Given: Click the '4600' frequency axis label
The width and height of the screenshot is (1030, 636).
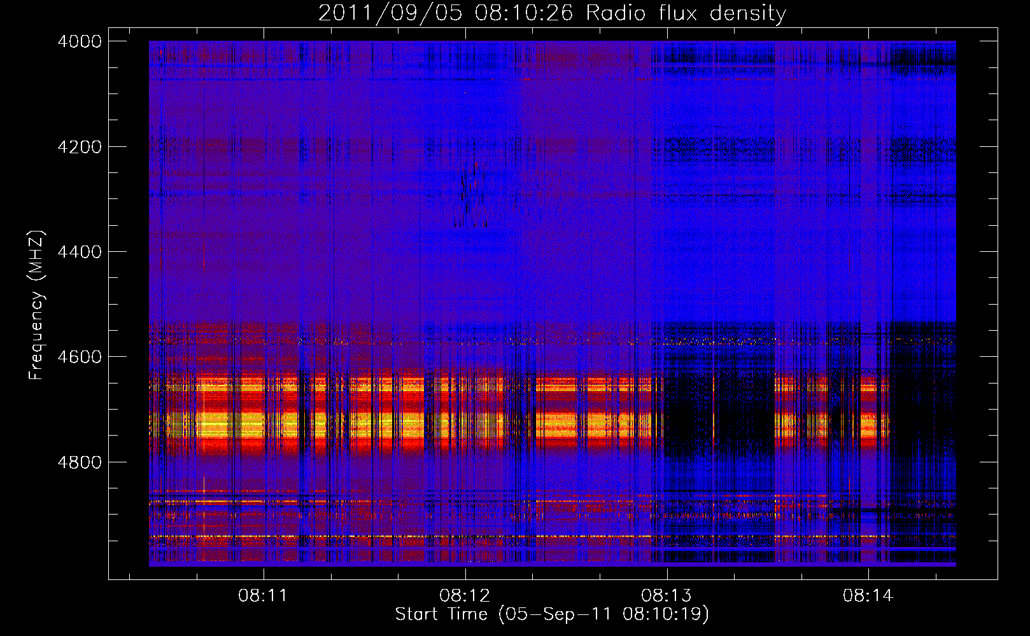Looking at the screenshot, I should (80, 357).
